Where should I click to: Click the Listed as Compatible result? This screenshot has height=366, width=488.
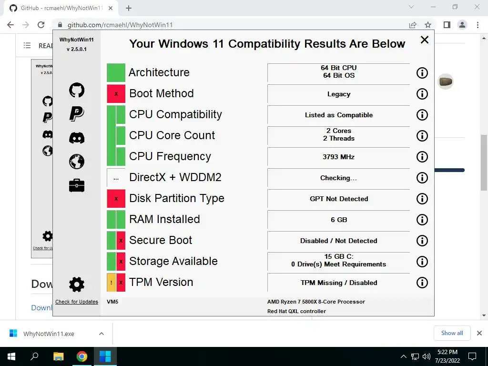point(339,115)
